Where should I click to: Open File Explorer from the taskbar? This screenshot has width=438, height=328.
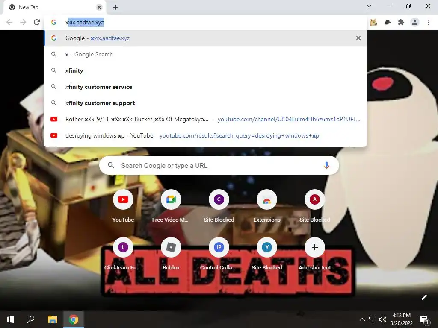(52, 319)
